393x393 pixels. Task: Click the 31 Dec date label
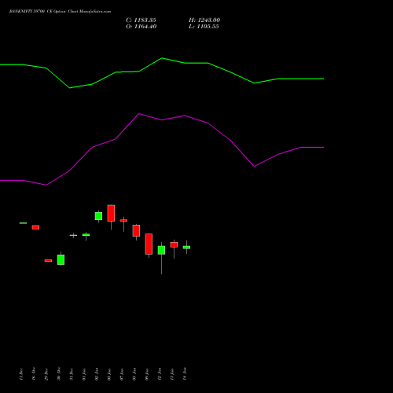point(72,374)
